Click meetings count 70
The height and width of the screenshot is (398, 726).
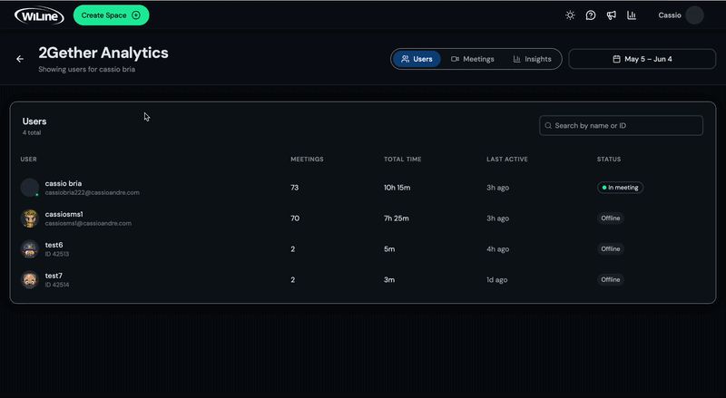click(295, 218)
